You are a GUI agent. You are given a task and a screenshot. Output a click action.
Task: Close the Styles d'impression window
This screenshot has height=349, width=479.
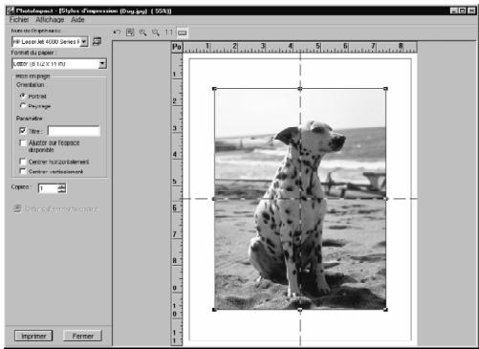tap(471, 11)
